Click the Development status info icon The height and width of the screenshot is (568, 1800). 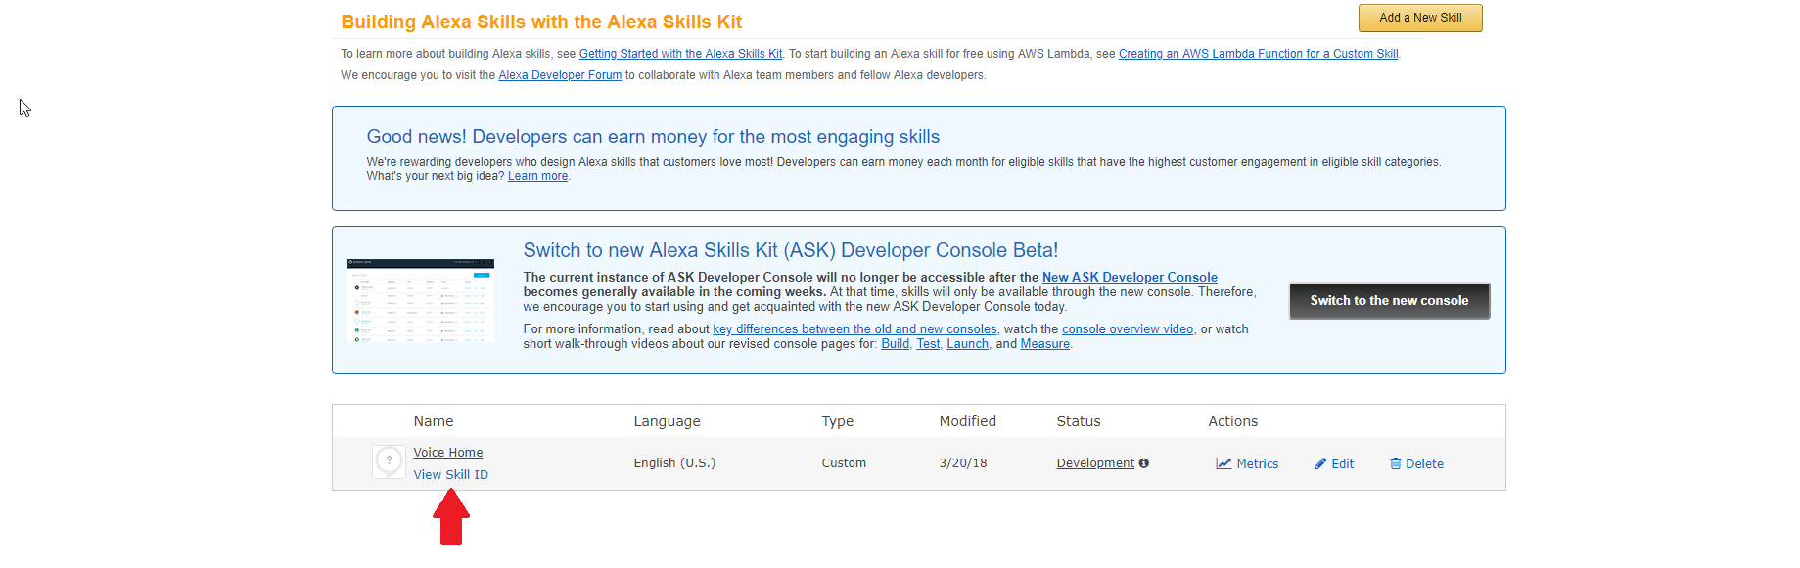pos(1143,463)
